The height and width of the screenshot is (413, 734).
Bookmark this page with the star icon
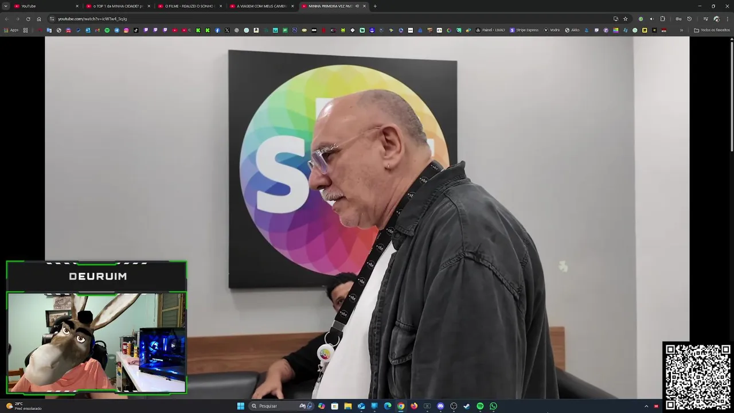point(626,19)
